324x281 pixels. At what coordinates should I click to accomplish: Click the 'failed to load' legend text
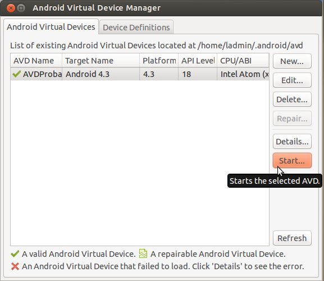163,266
